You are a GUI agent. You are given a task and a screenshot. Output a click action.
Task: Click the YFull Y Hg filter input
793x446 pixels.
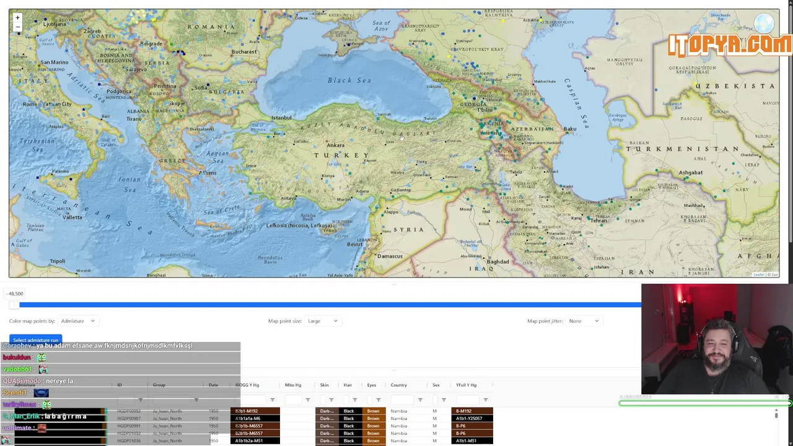tap(467, 400)
